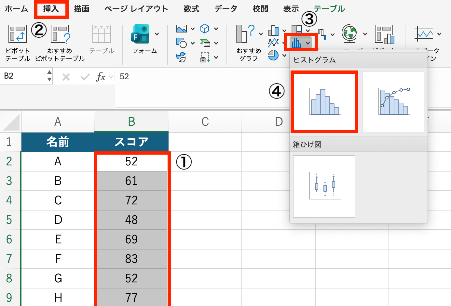Expand the Statistical chart dropdown arrow
The image size is (451, 306).
pos(308,43)
